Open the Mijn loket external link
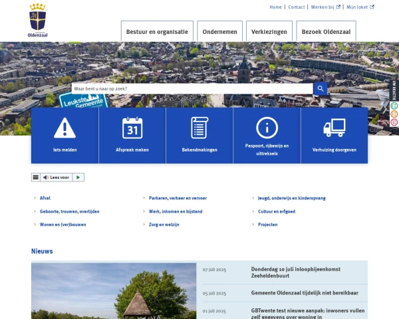 coord(360,7)
